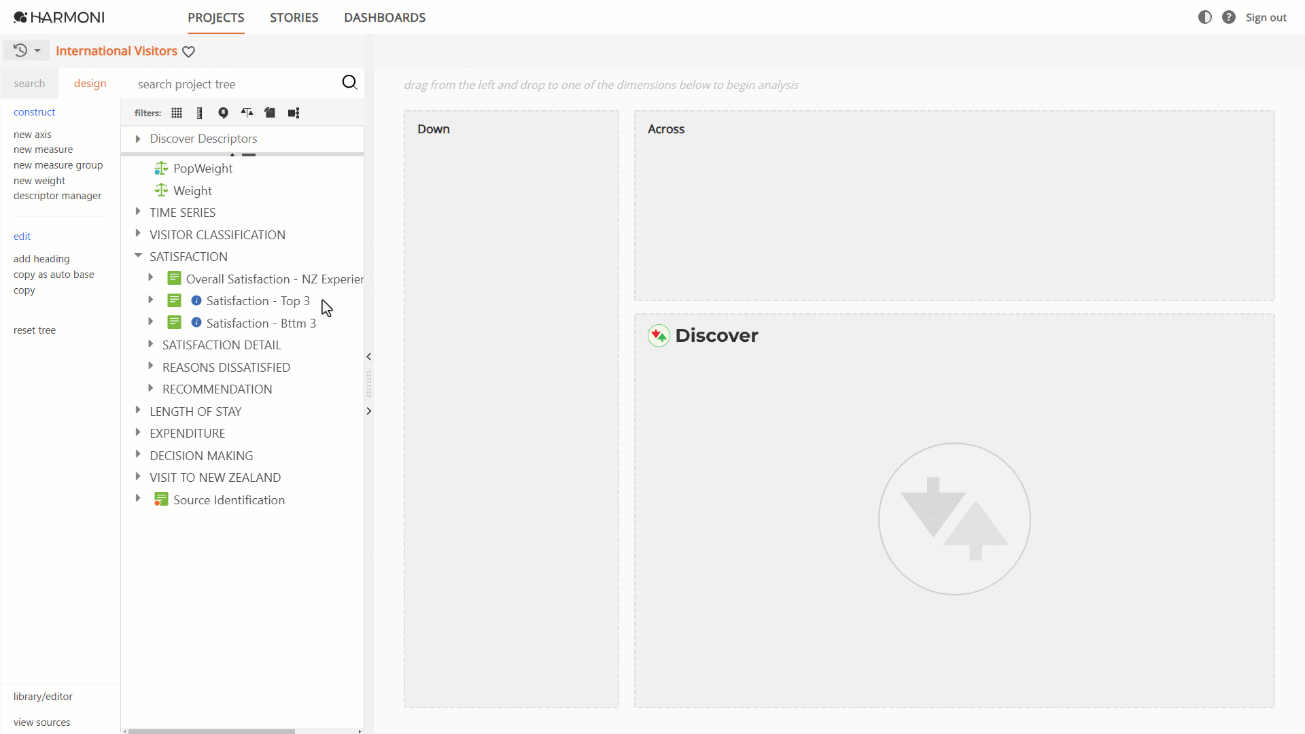Click the search magnifier icon for the project tree
The image size is (1305, 734).
point(349,82)
